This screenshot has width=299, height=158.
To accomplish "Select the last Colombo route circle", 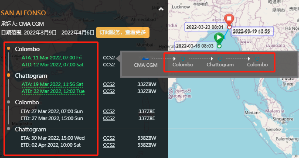I will tap(257, 58).
